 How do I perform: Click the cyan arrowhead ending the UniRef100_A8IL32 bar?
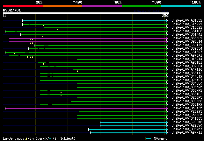tap(167, 21)
